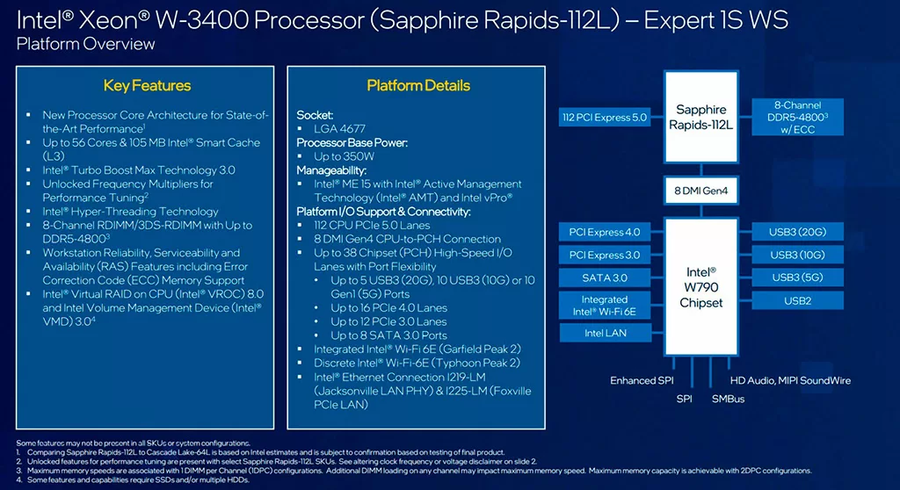Click the Socket: heading
The height and width of the screenshot is (490, 900).
315,115
